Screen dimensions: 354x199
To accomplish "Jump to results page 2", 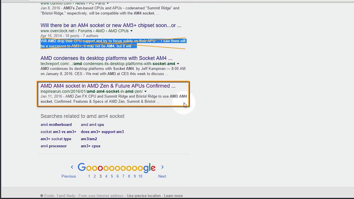I will 95,176.
